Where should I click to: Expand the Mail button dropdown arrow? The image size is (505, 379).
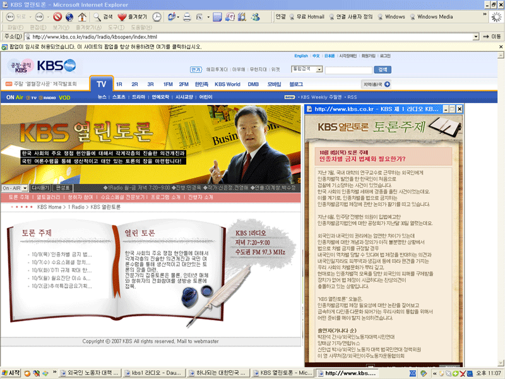click(x=178, y=17)
